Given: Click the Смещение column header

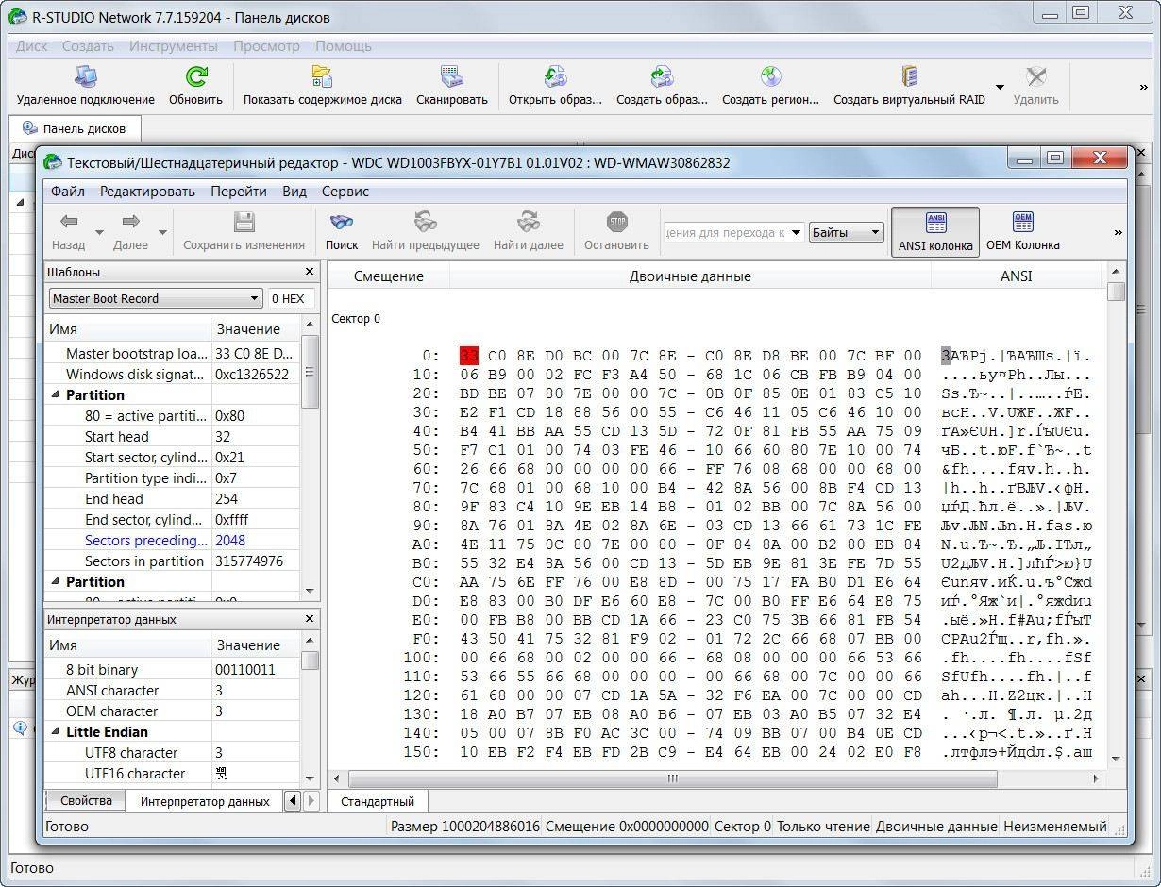Looking at the screenshot, I should tap(389, 276).
